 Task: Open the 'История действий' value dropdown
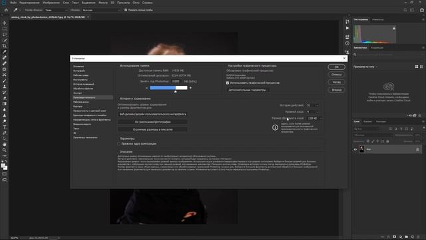click(317, 105)
